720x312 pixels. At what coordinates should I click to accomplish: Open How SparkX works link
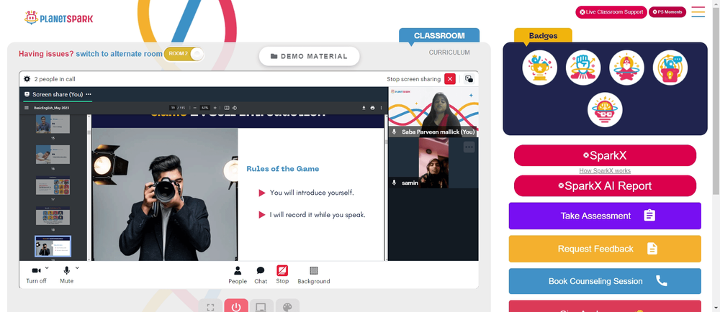[x=605, y=171]
